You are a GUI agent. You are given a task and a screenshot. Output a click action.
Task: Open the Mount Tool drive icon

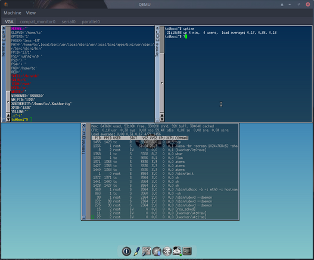click(x=177, y=251)
